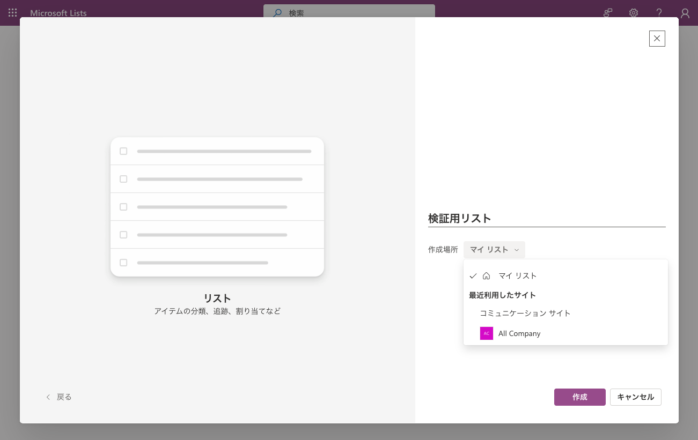Viewport: 698px width, 440px height.
Task: Click the キャンセル button
Action: pos(636,397)
